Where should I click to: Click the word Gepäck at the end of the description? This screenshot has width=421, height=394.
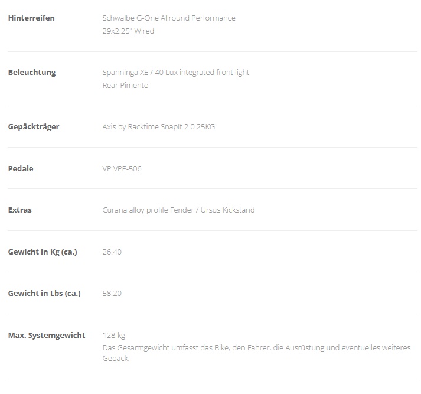[x=116, y=359]
